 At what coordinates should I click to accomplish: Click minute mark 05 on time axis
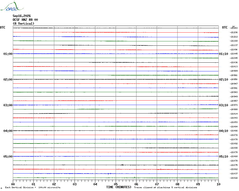(116, 184)
